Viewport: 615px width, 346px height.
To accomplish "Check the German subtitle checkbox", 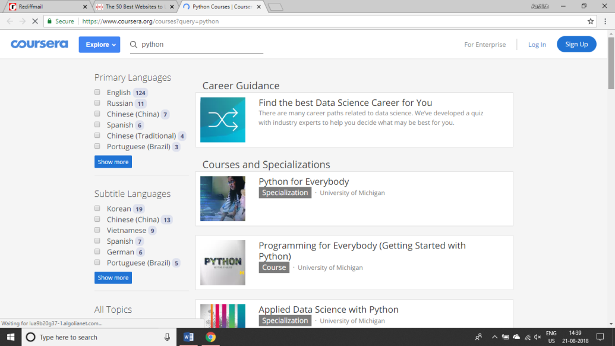I will coord(97,251).
